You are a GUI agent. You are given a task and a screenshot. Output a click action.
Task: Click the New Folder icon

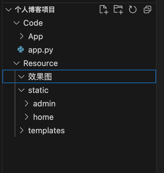(118, 10)
